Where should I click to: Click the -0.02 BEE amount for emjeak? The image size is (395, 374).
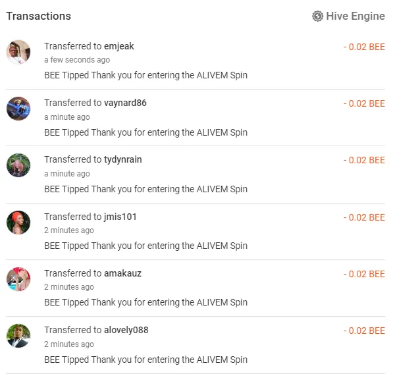tap(364, 47)
